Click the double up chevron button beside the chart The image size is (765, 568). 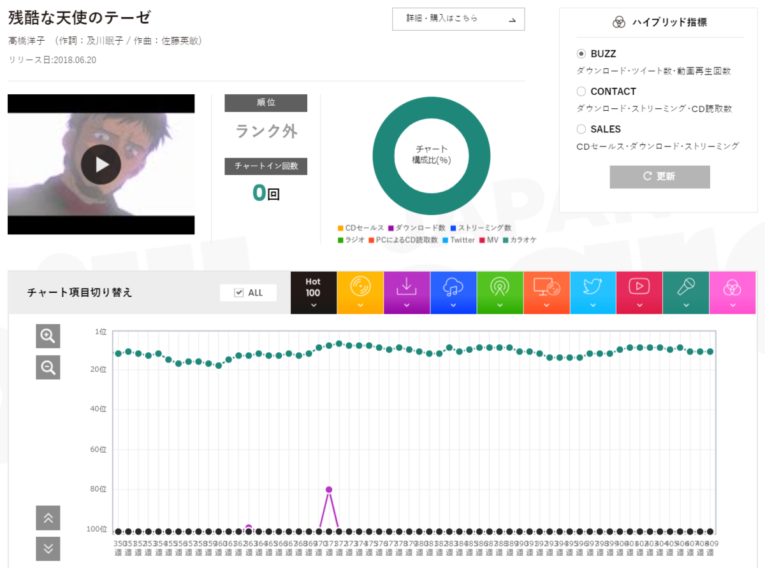coord(48,518)
